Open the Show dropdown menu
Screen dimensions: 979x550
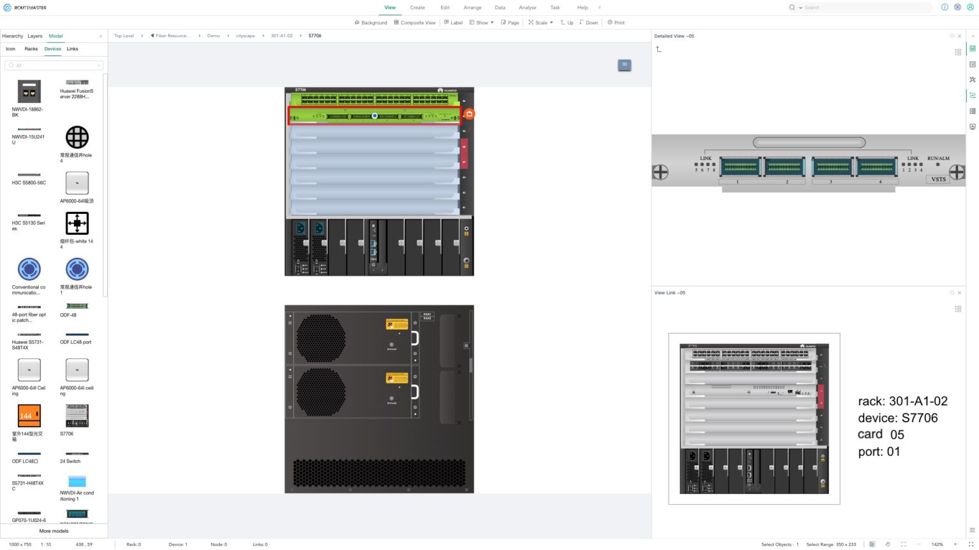[x=482, y=22]
